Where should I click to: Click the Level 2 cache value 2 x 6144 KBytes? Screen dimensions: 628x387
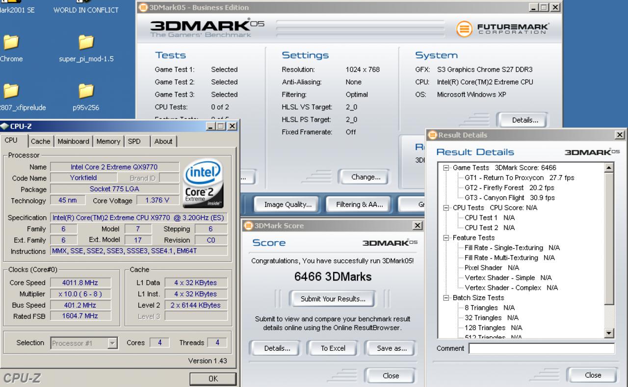click(196, 305)
